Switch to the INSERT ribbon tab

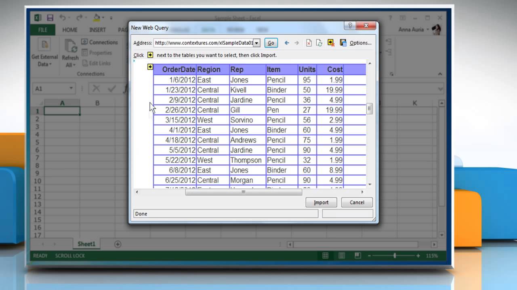(x=97, y=30)
